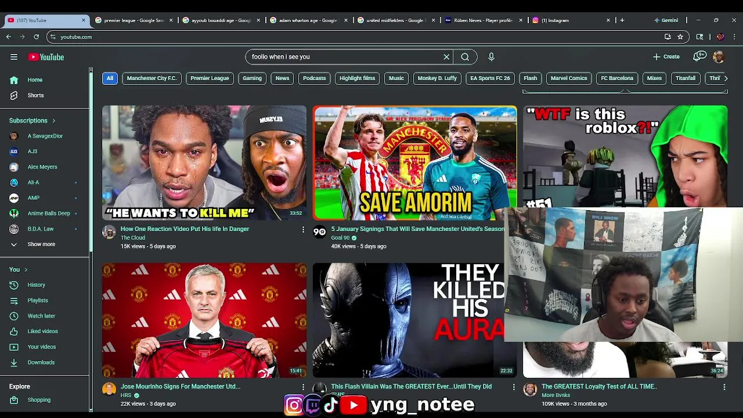
Task: Select the News filter chip
Action: point(282,78)
